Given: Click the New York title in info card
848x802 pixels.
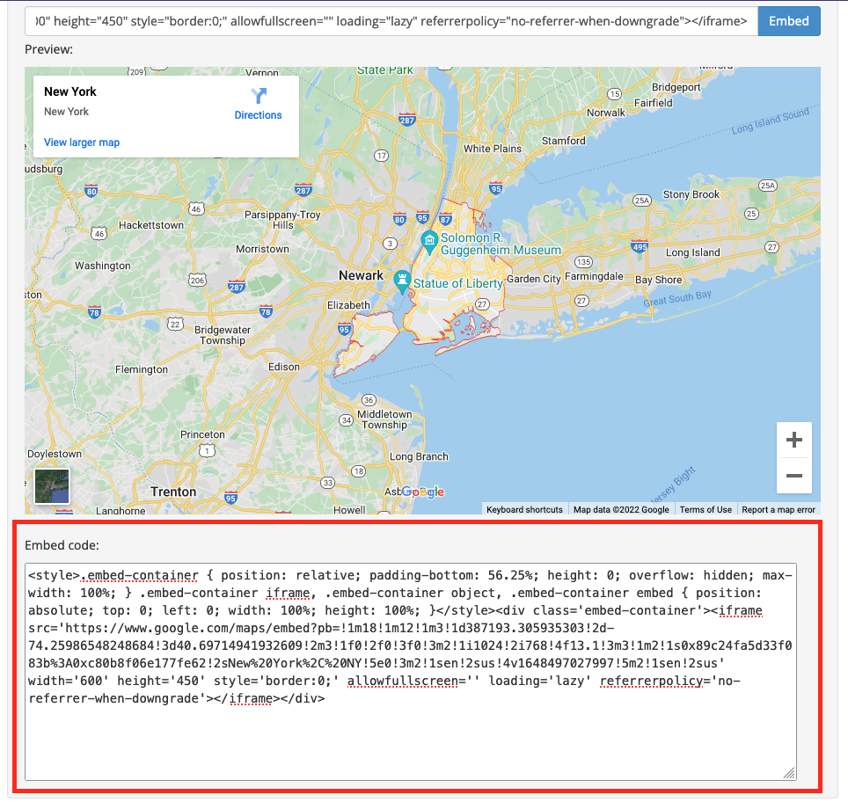Looking at the screenshot, I should click(x=70, y=91).
